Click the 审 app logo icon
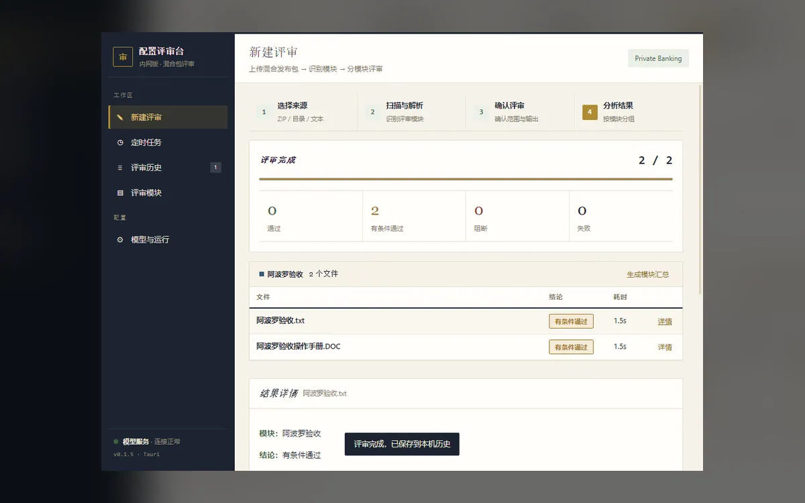 tap(123, 57)
